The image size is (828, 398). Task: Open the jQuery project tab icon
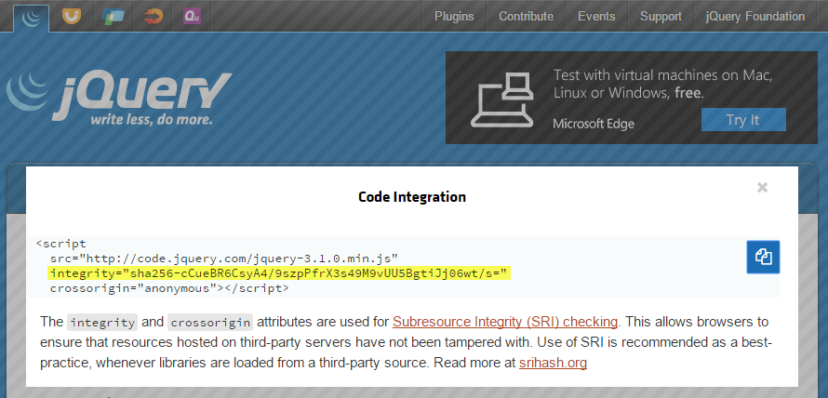31,18
